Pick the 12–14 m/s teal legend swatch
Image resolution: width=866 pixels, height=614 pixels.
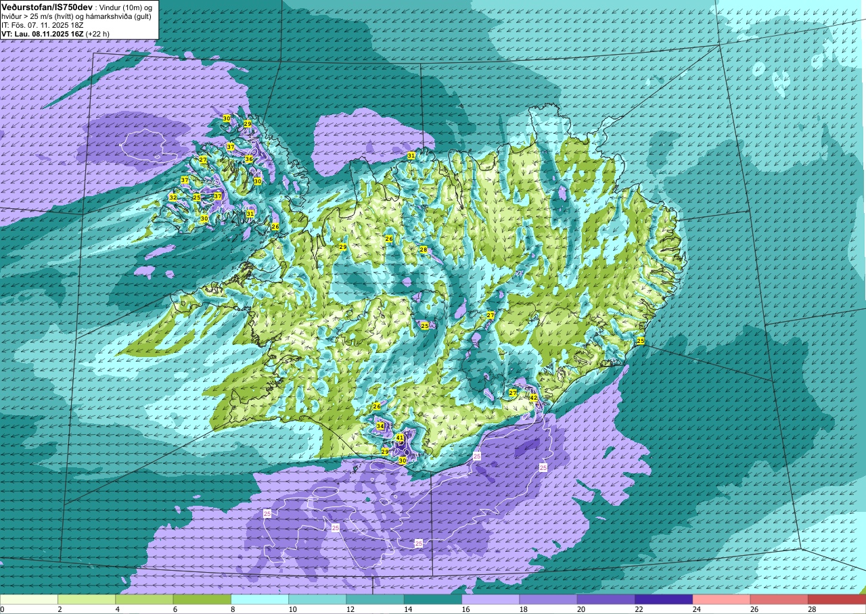click(x=375, y=599)
